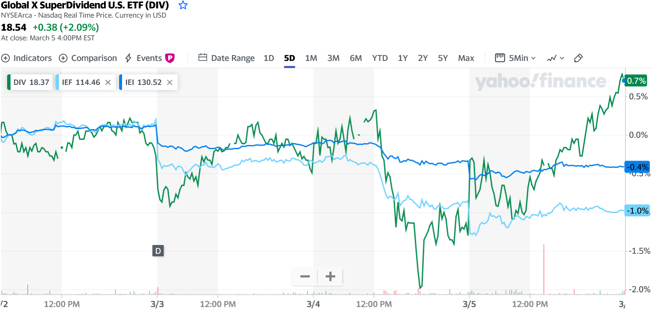Click the 3/5 date axis label

(469, 304)
